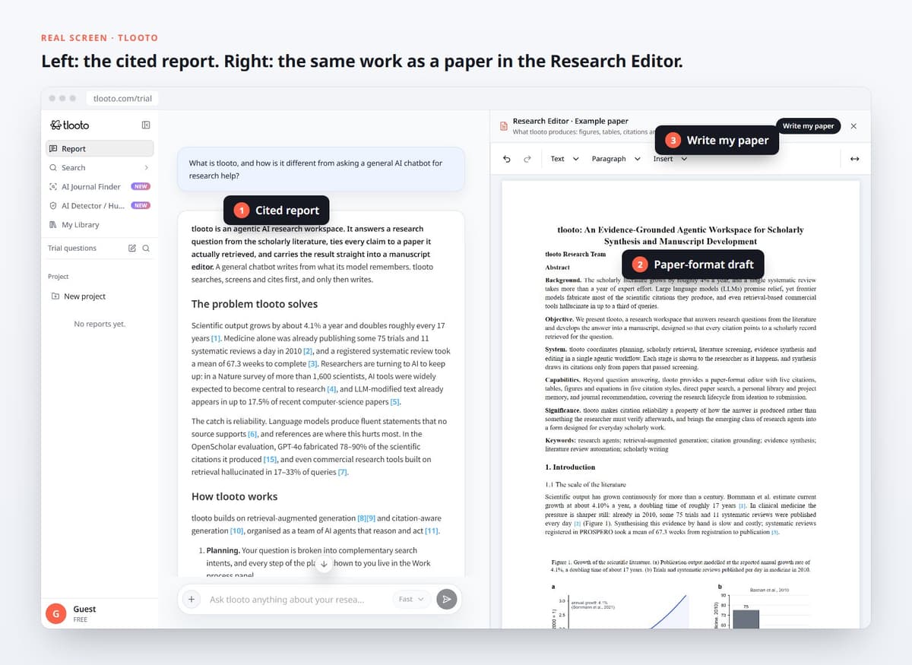The image size is (912, 665).
Task: Click the tlooto logo
Action: pos(69,125)
